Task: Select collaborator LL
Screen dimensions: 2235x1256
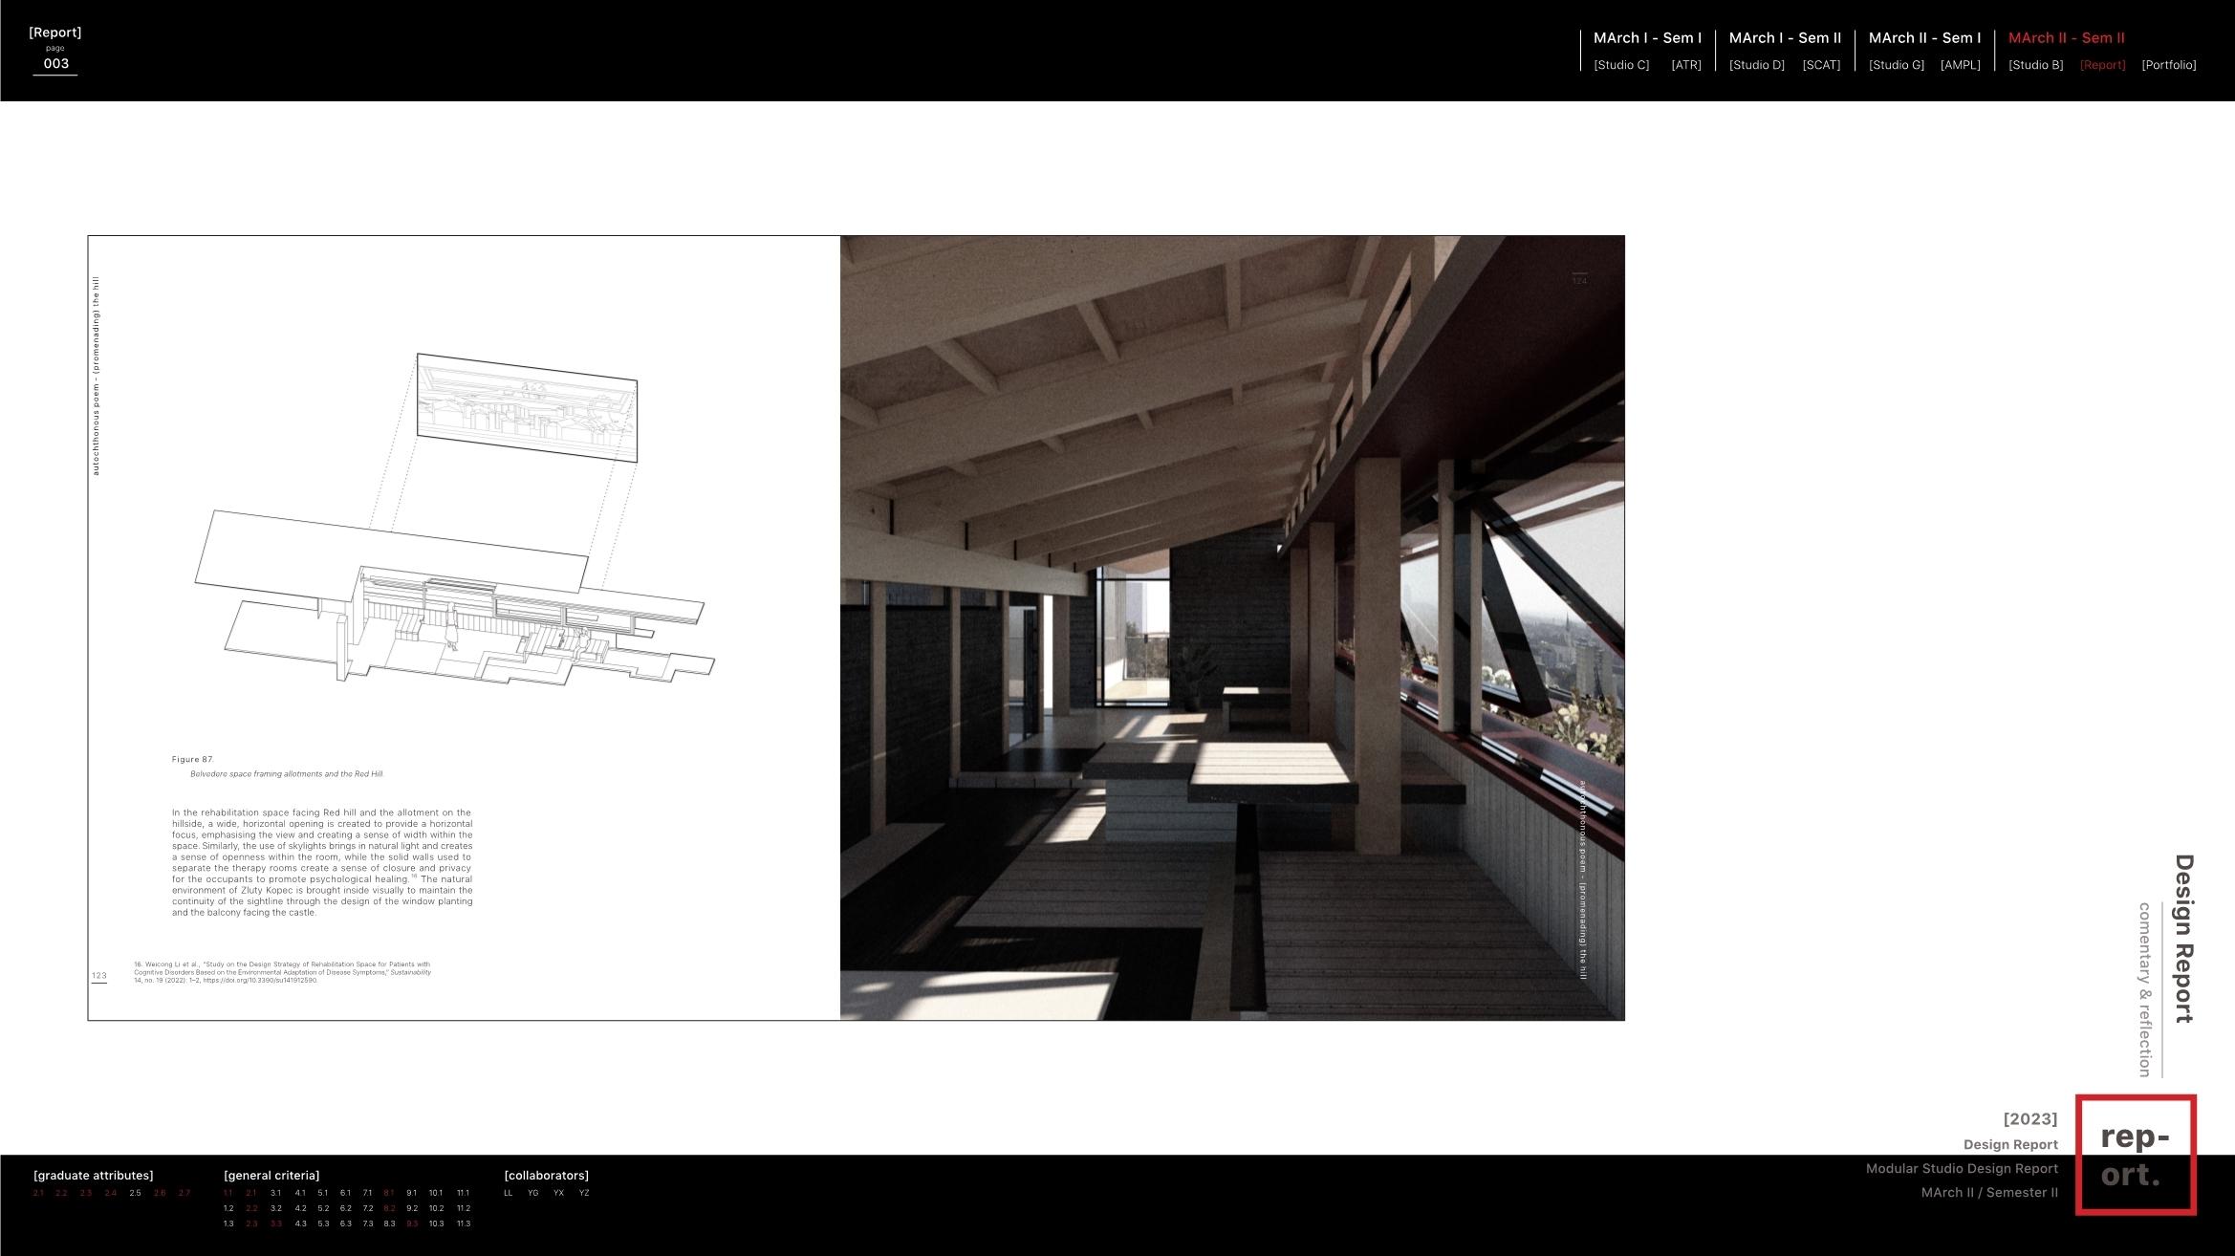Action: tap(509, 1193)
